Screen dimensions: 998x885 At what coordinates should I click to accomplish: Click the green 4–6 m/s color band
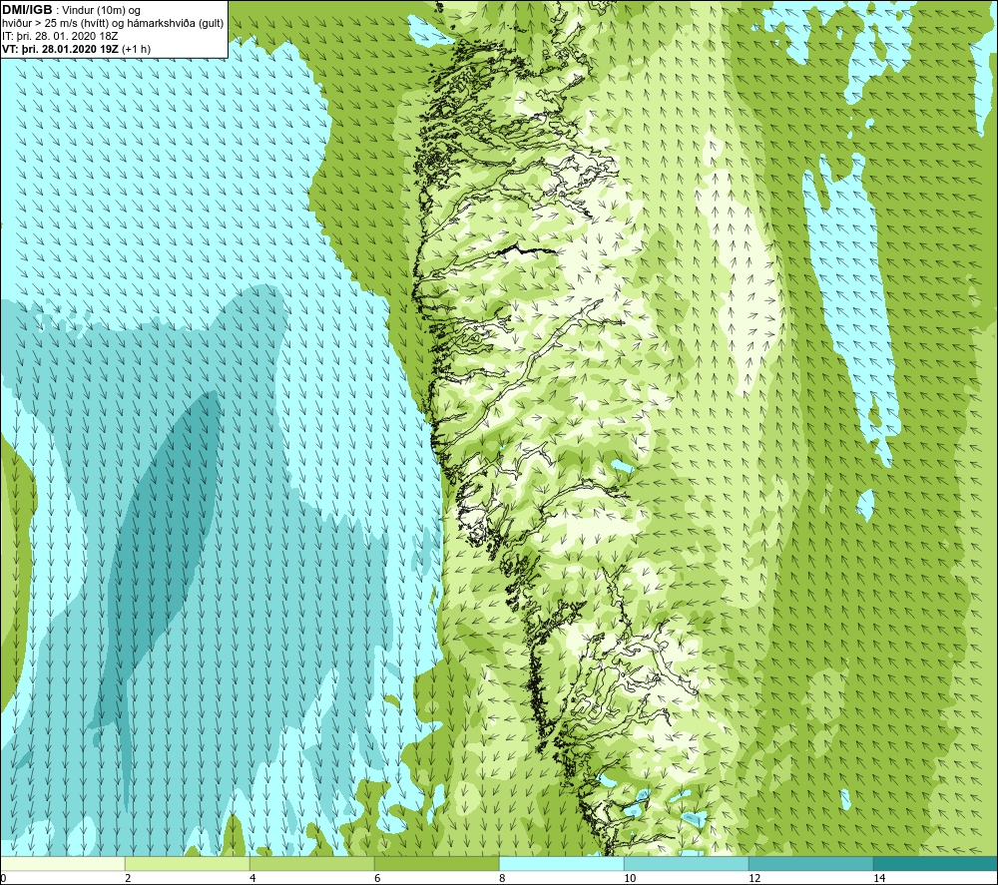pos(311,863)
